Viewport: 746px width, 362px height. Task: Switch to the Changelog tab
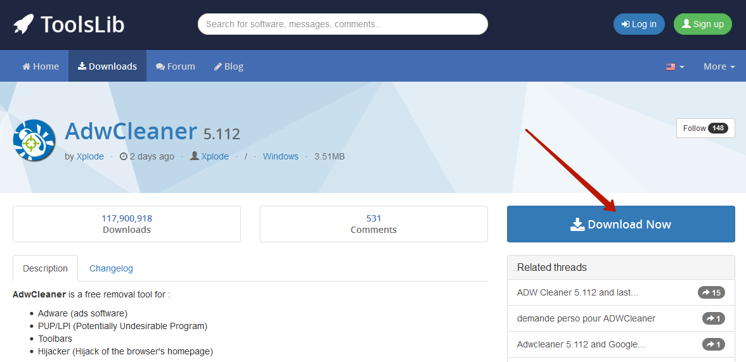(x=112, y=268)
